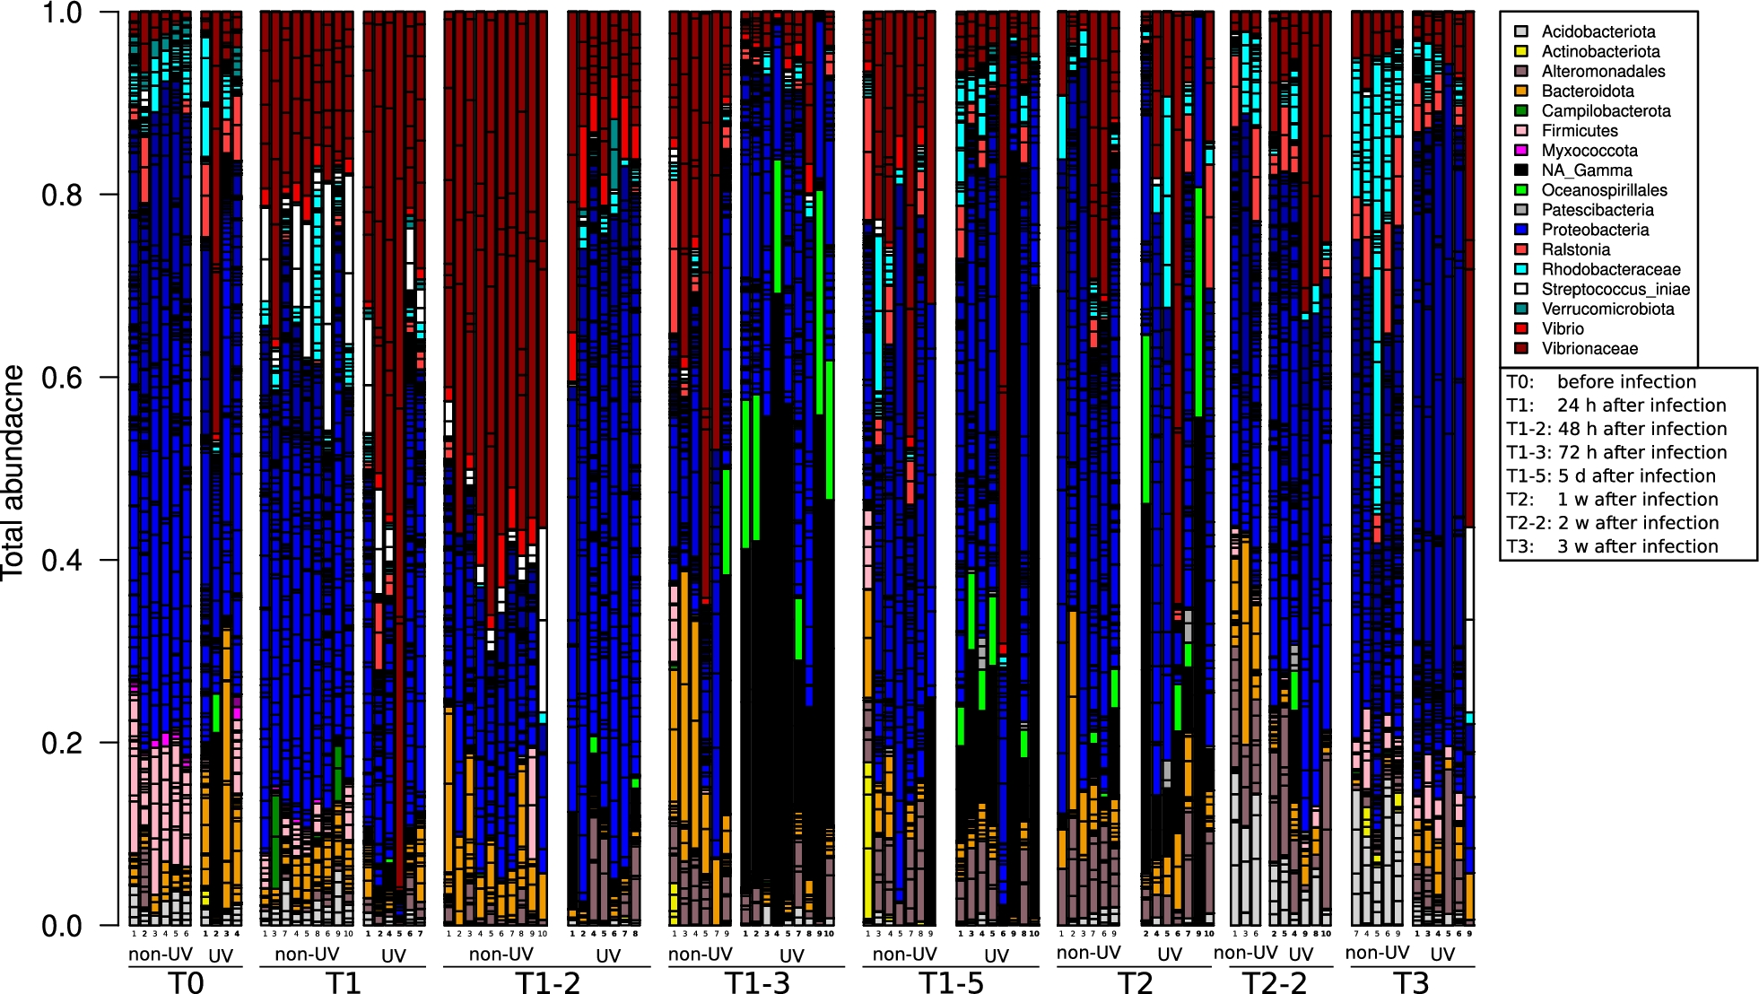The width and height of the screenshot is (1759, 994).
Task: Click the 'T1: 24 h after infection' entry
Action: 1616,405
